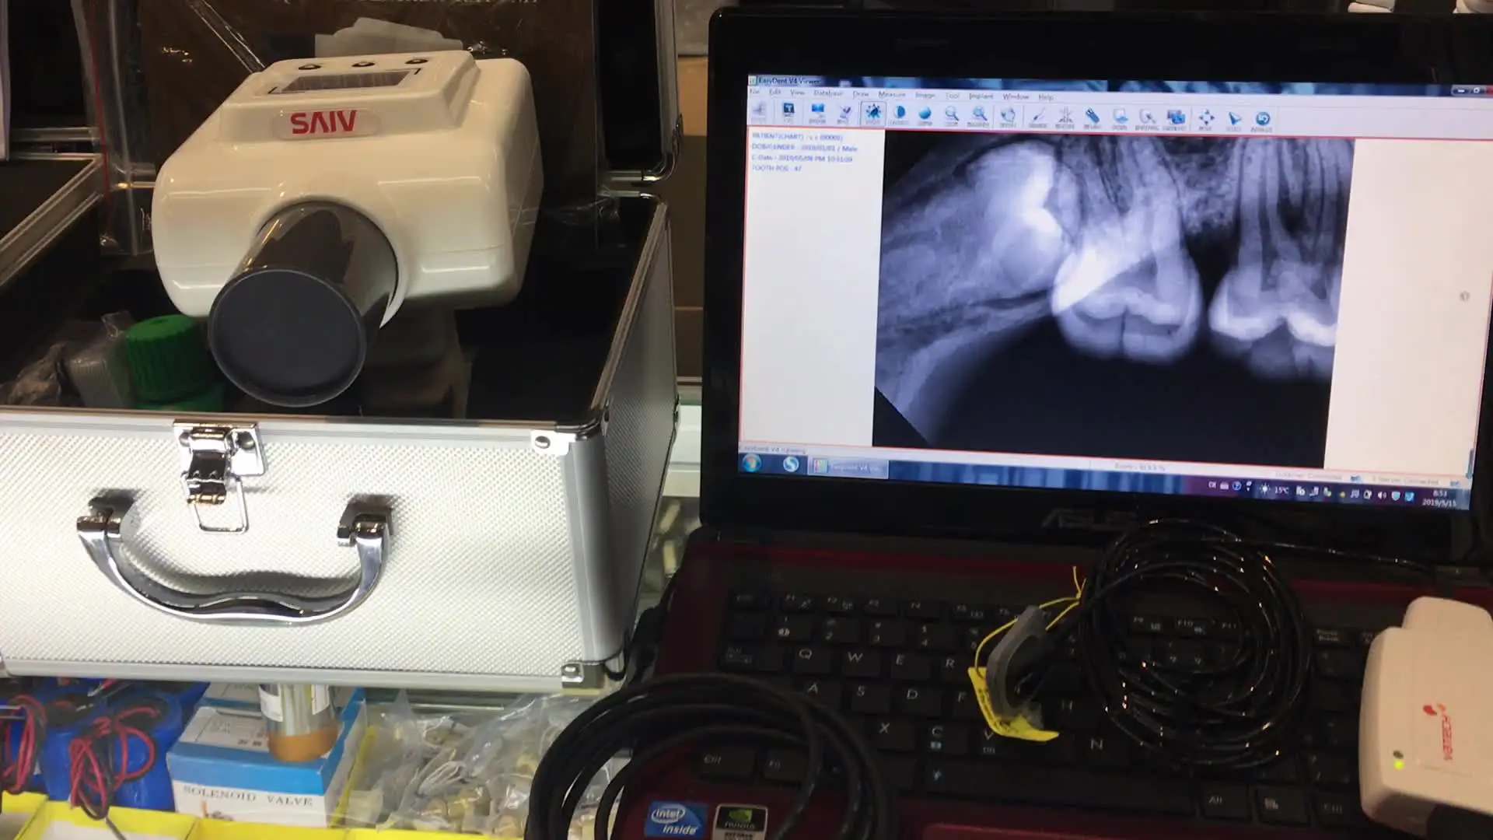This screenshot has height=840, width=1493.
Task: Select the four-arrow Move tool icon
Action: coord(1205,119)
